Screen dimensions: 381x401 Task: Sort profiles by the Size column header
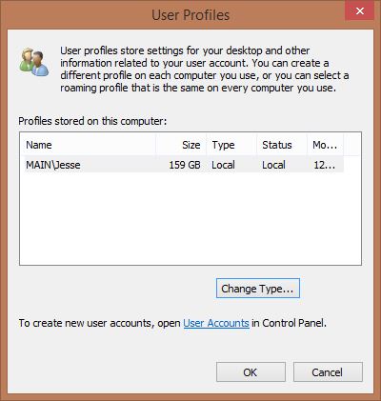pyautogui.click(x=181, y=145)
